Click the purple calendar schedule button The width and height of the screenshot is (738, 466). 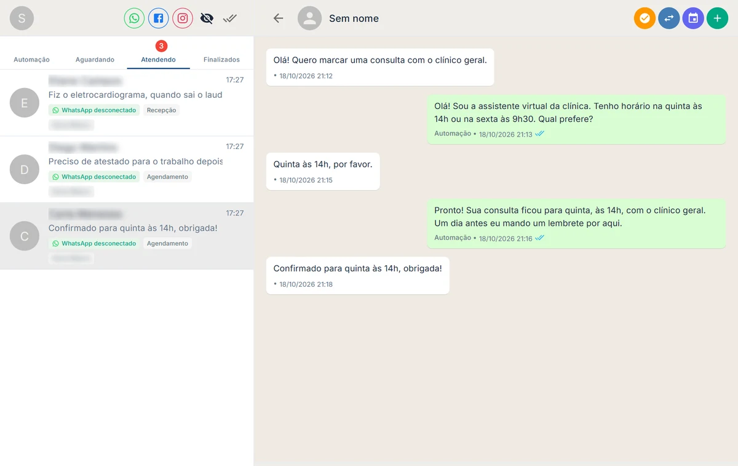pyautogui.click(x=693, y=18)
